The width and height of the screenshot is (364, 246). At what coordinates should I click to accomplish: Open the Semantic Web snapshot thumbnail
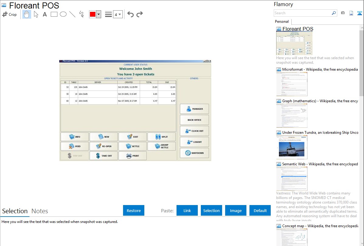click(x=292, y=178)
